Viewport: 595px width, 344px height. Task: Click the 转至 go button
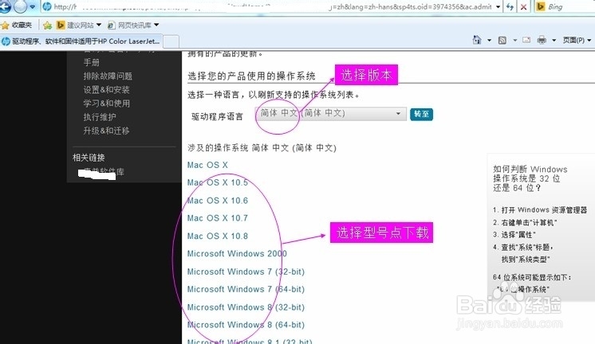tap(421, 114)
